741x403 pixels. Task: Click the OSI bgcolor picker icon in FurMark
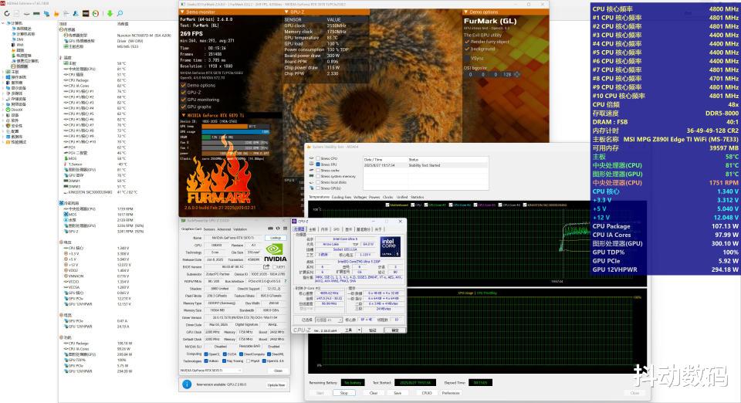pos(517,75)
